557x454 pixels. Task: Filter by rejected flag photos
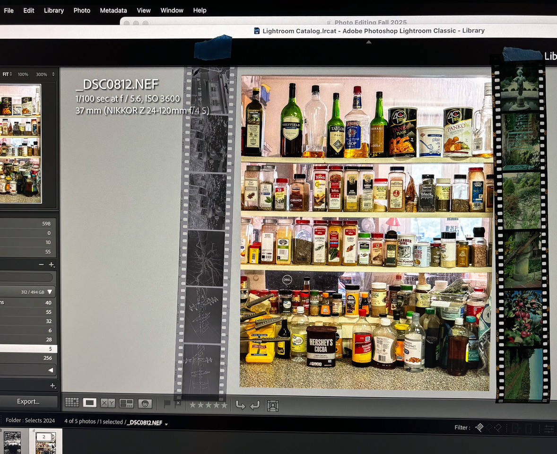[x=498, y=428]
